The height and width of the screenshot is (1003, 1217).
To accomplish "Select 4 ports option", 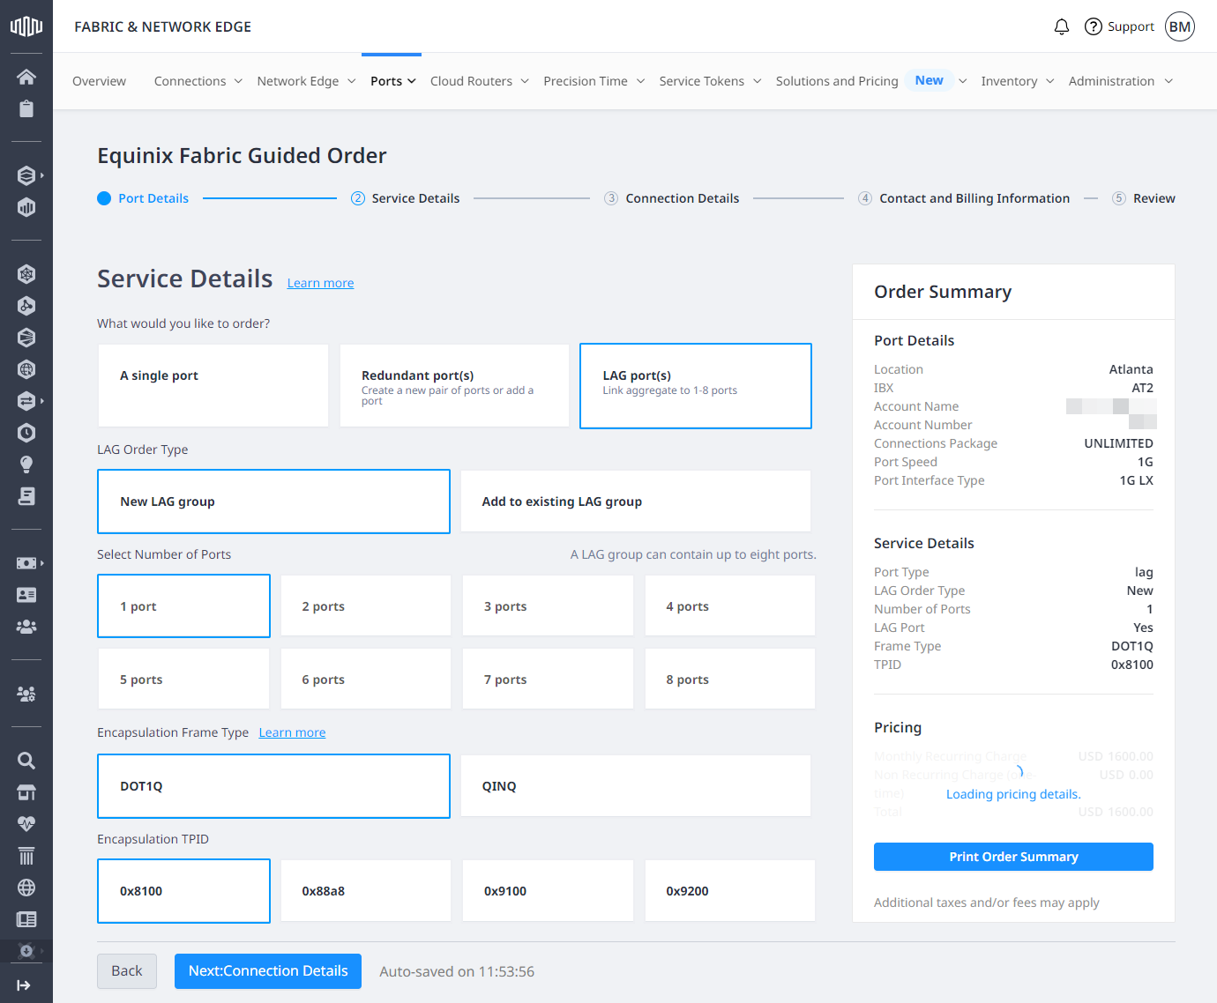I will pyautogui.click(x=730, y=606).
